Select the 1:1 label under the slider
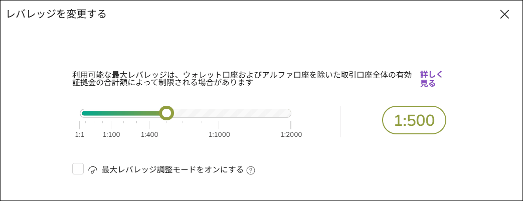Viewport: 523px width, 201px height. [x=80, y=134]
